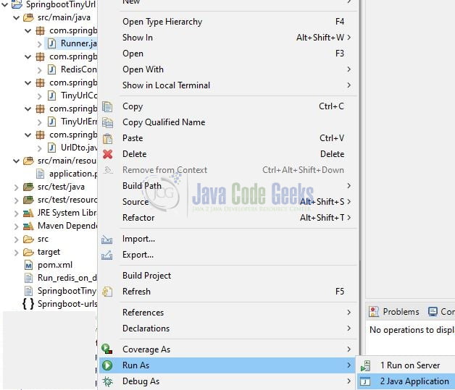Screen dimensions: 455x390
Task: Choose the Open menu entry
Action: pos(228,54)
